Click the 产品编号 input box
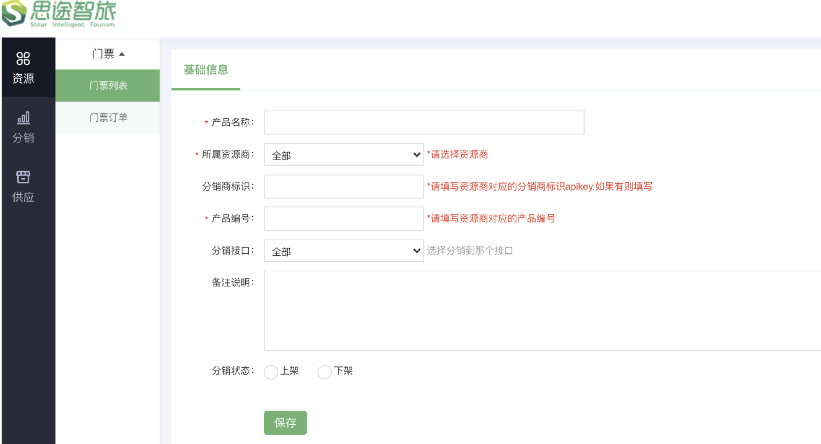This screenshot has height=444, width=821. pyautogui.click(x=343, y=219)
